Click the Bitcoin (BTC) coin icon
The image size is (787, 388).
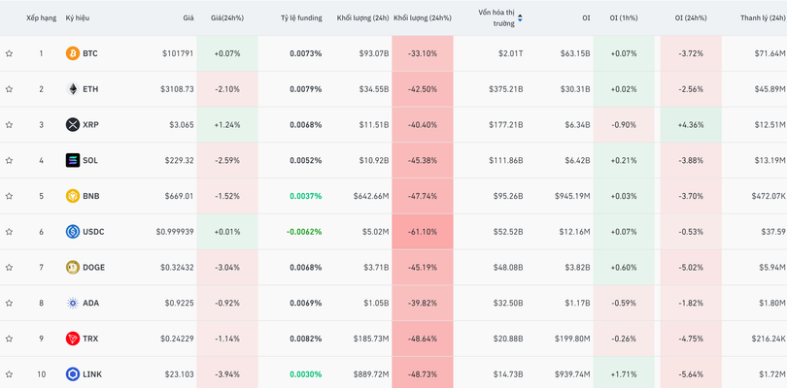point(72,53)
